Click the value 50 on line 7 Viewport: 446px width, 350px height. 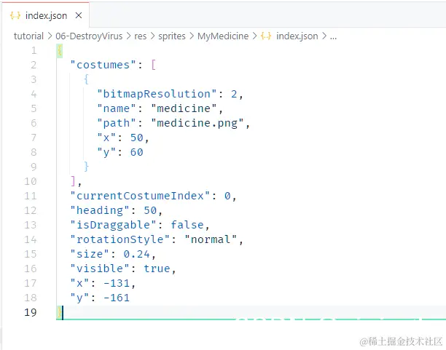click(137, 138)
